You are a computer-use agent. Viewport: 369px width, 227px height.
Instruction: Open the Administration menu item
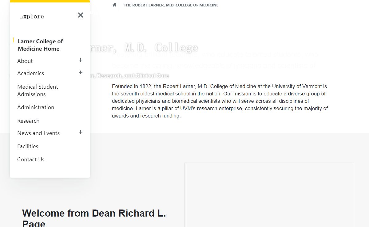pos(36,107)
